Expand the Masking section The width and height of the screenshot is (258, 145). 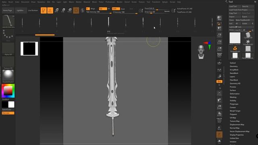pyautogui.click(x=233, y=97)
